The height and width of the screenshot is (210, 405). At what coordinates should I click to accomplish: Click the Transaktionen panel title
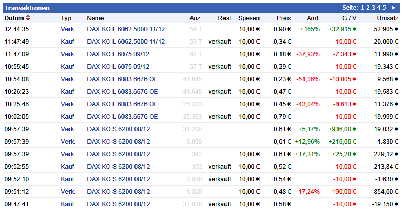27,8
